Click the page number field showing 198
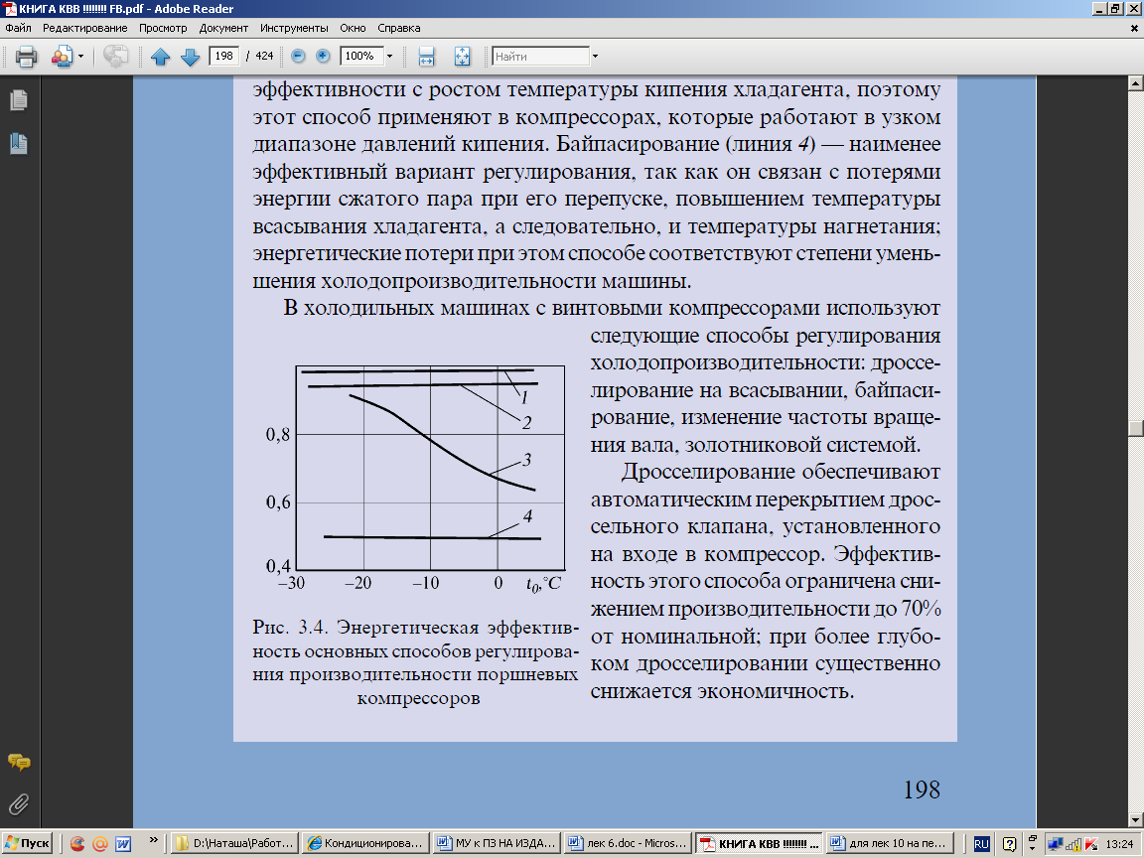Viewport: 1144px width, 858px height. pyautogui.click(x=224, y=56)
